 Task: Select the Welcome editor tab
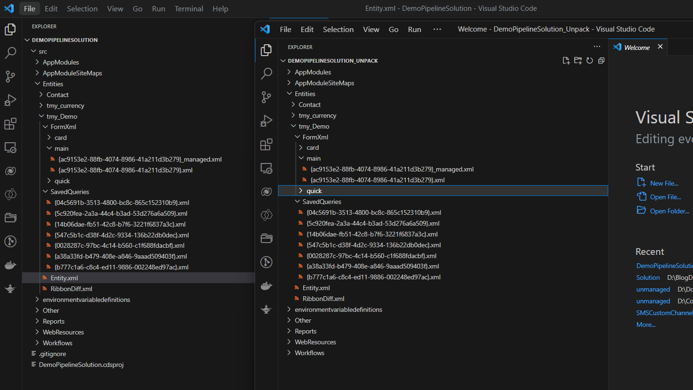[x=637, y=47]
